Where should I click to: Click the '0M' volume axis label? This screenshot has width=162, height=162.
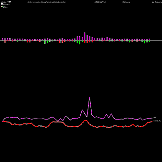coord(155,118)
